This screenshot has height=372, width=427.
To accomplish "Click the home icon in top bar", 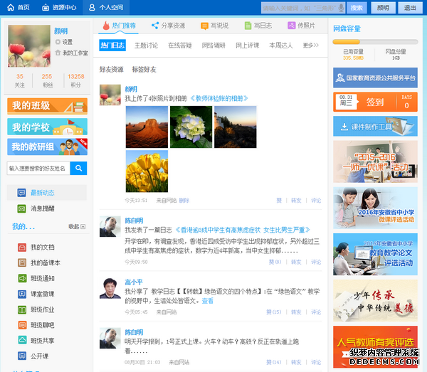I will click(x=11, y=7).
